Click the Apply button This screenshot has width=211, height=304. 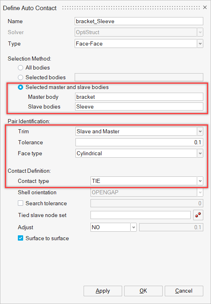pos(103,291)
